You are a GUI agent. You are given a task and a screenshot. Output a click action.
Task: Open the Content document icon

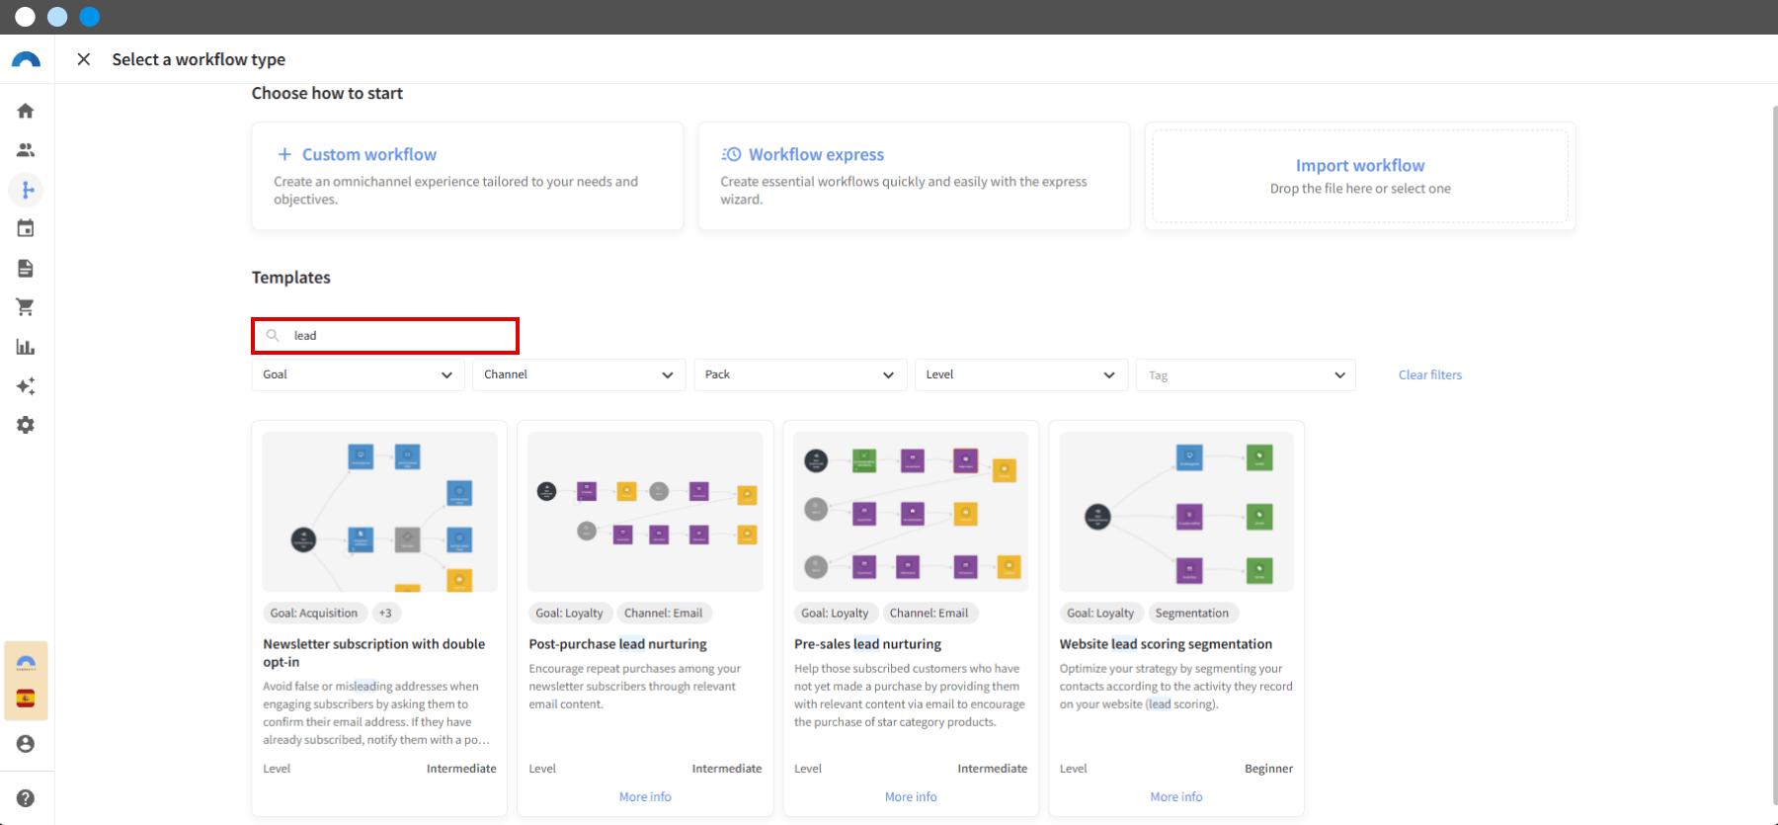click(x=26, y=268)
